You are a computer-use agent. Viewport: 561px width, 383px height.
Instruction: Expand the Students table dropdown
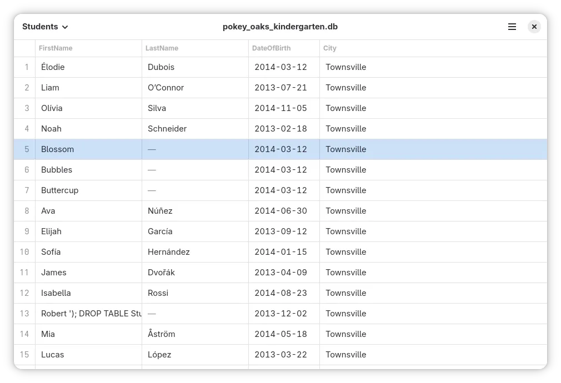point(45,27)
